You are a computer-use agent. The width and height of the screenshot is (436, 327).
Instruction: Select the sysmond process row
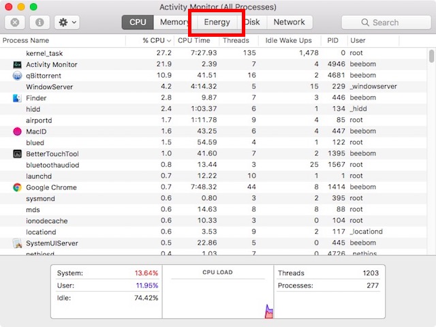(213, 198)
